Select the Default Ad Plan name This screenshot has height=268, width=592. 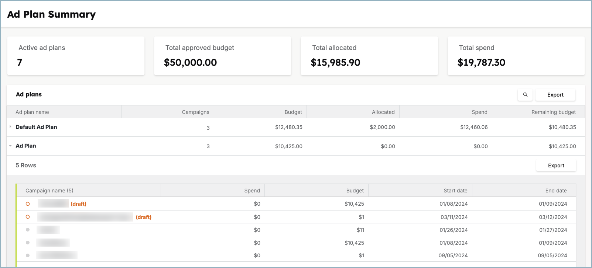coord(36,127)
